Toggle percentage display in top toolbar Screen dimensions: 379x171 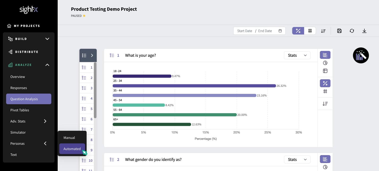click(298, 31)
